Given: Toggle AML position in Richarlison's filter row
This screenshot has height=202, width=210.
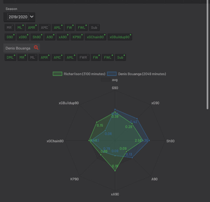Looking at the screenshot, I should 57,28.
